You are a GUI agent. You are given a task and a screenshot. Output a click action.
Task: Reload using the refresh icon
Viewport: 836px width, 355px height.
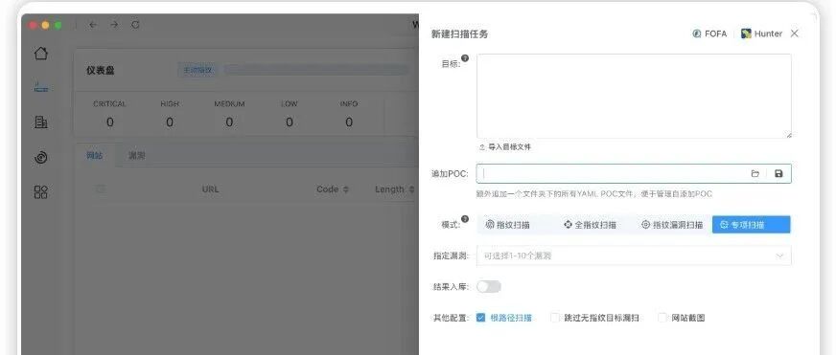point(135,25)
